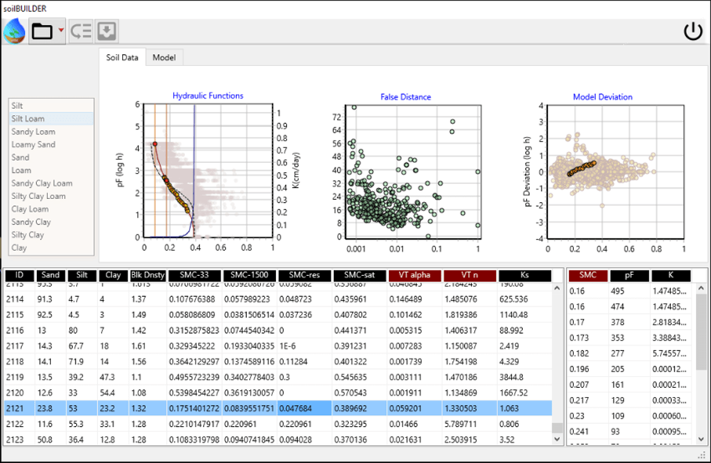This screenshot has width=711, height=463.
Task: Open the folder icon in toolbar
Action: [42, 32]
